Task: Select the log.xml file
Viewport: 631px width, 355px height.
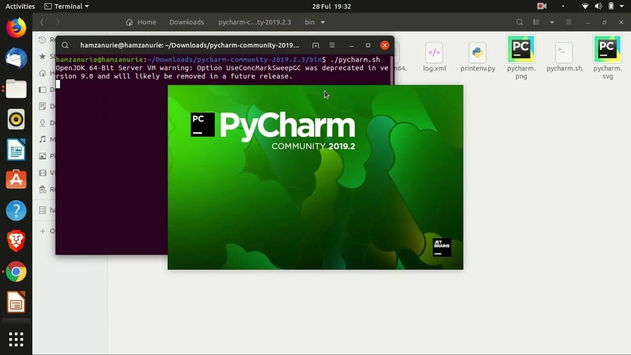Action: (x=434, y=58)
